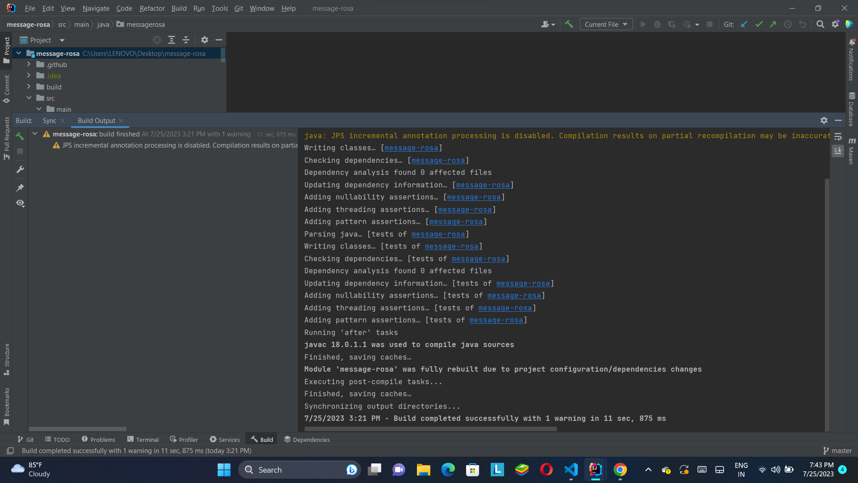Expand the src directory tree item
The height and width of the screenshot is (483, 858).
(x=28, y=98)
